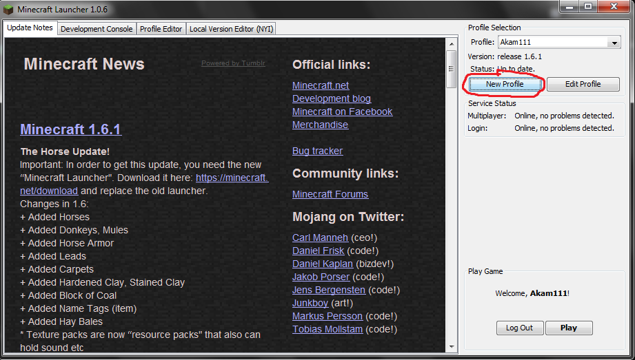Click + Added Name Tags (item) line
This screenshot has height=360, width=635.
coord(78,308)
